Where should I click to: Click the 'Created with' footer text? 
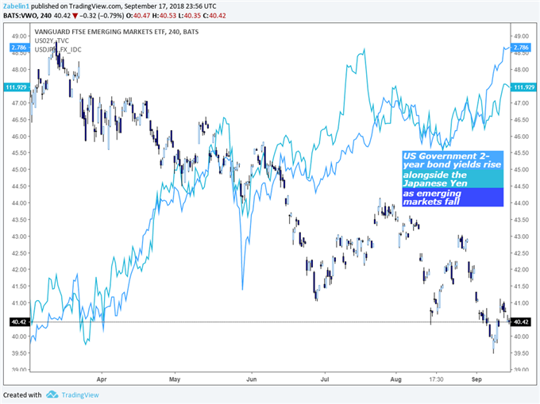22,395
